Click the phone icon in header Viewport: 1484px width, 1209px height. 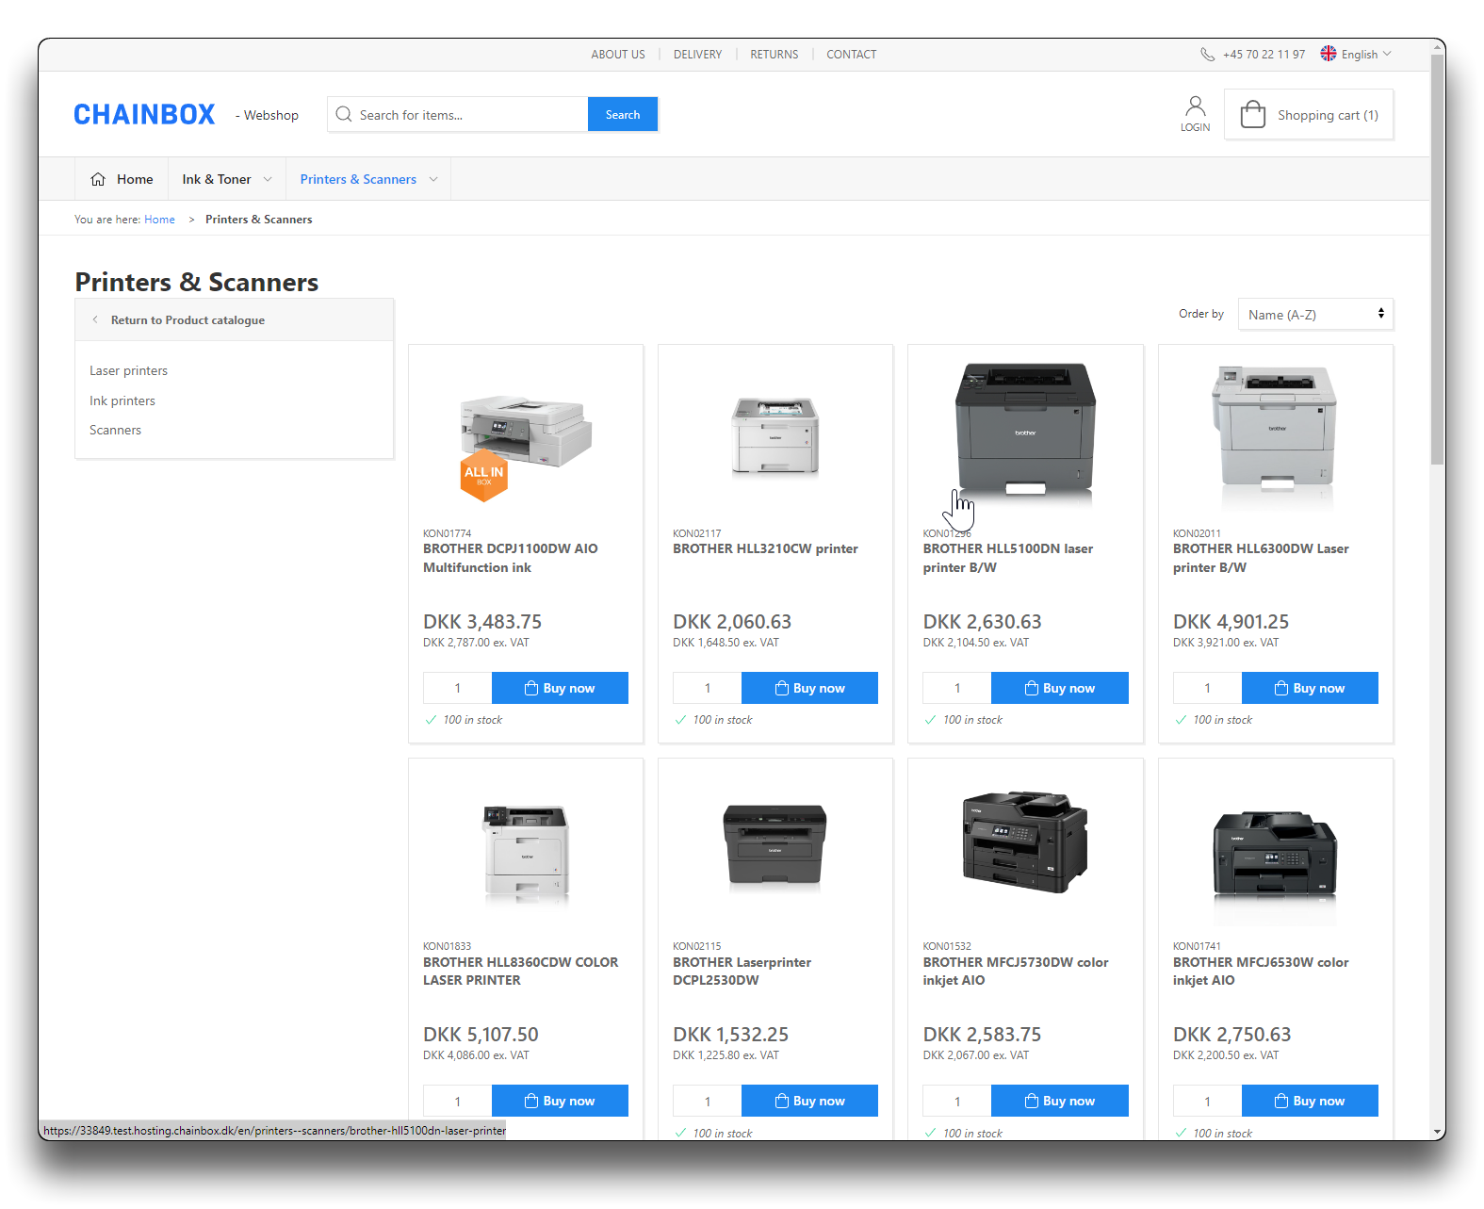pos(1207,55)
